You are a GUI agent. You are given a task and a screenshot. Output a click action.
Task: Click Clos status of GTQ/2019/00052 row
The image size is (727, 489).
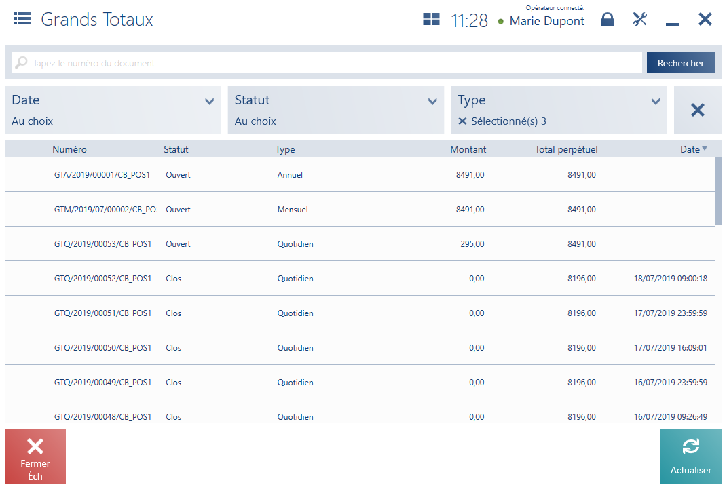pyautogui.click(x=173, y=278)
